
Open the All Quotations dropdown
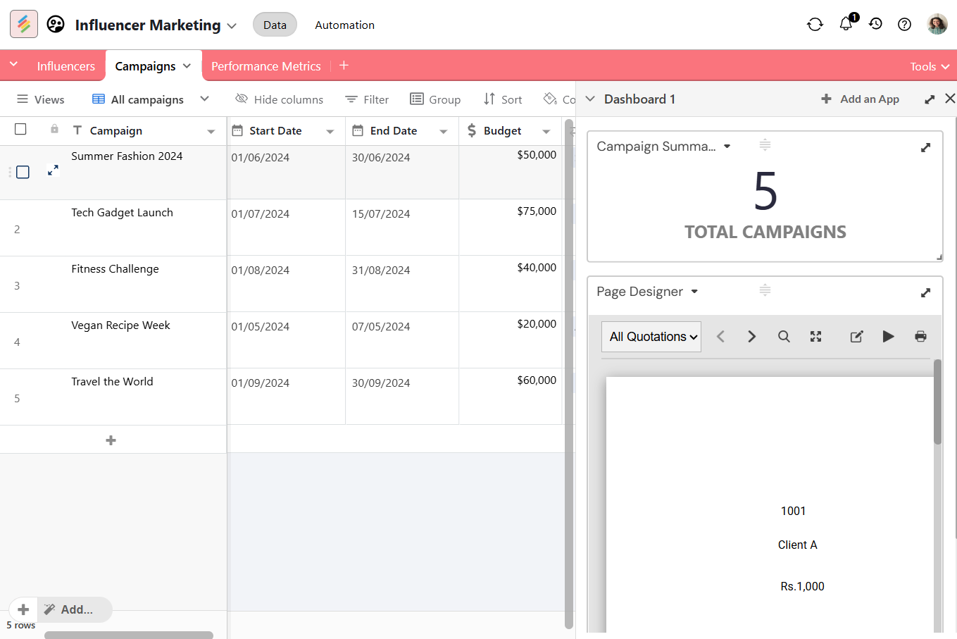tap(653, 337)
